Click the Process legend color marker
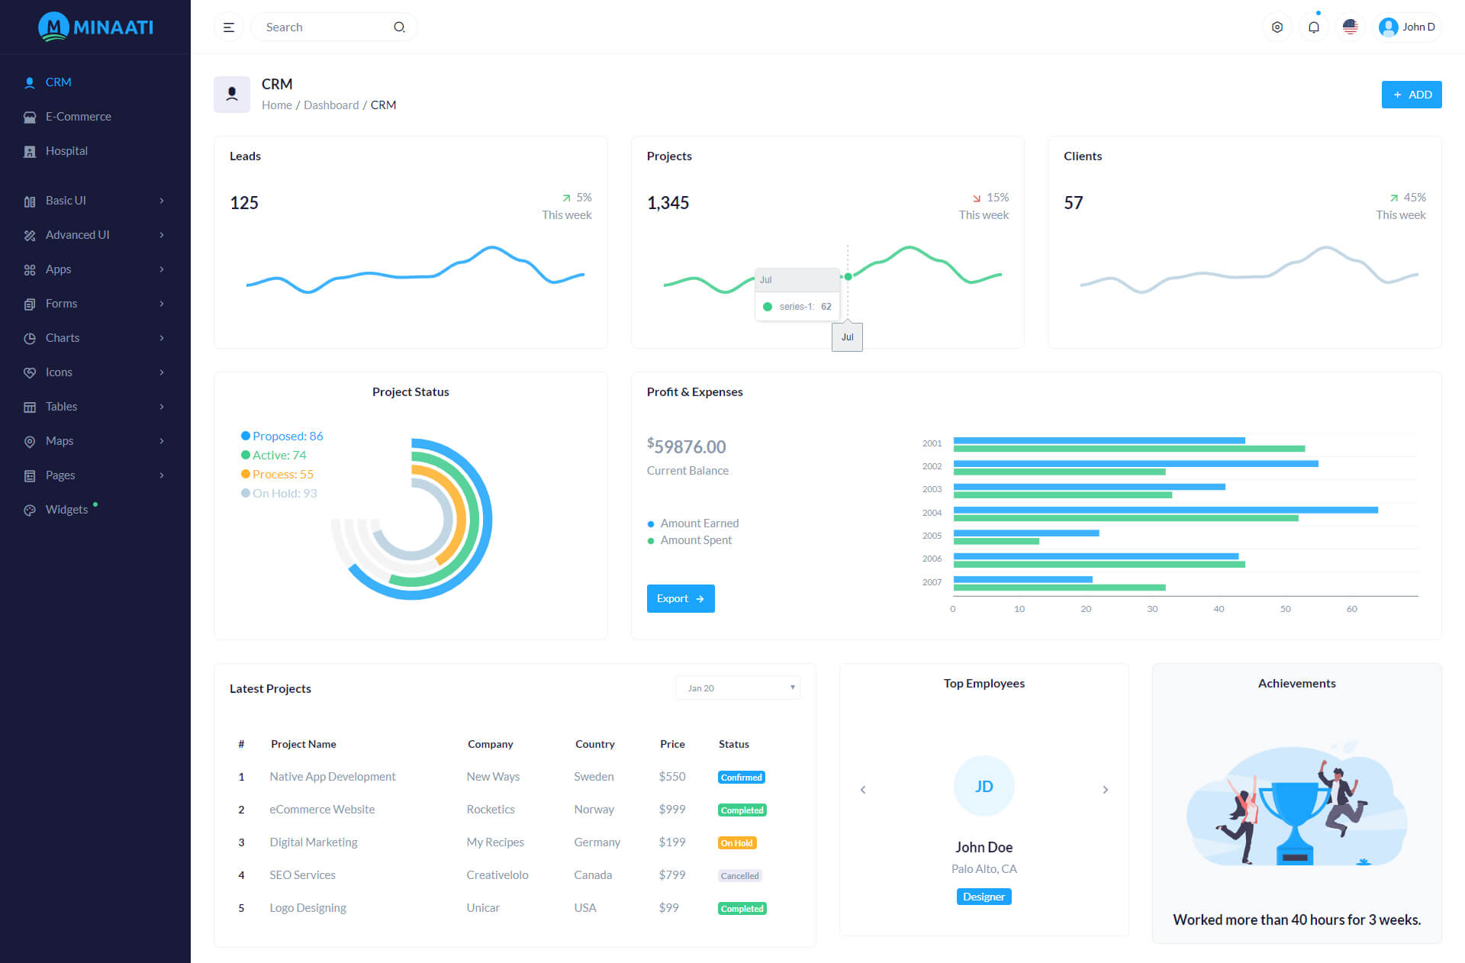1465x963 pixels. [246, 474]
